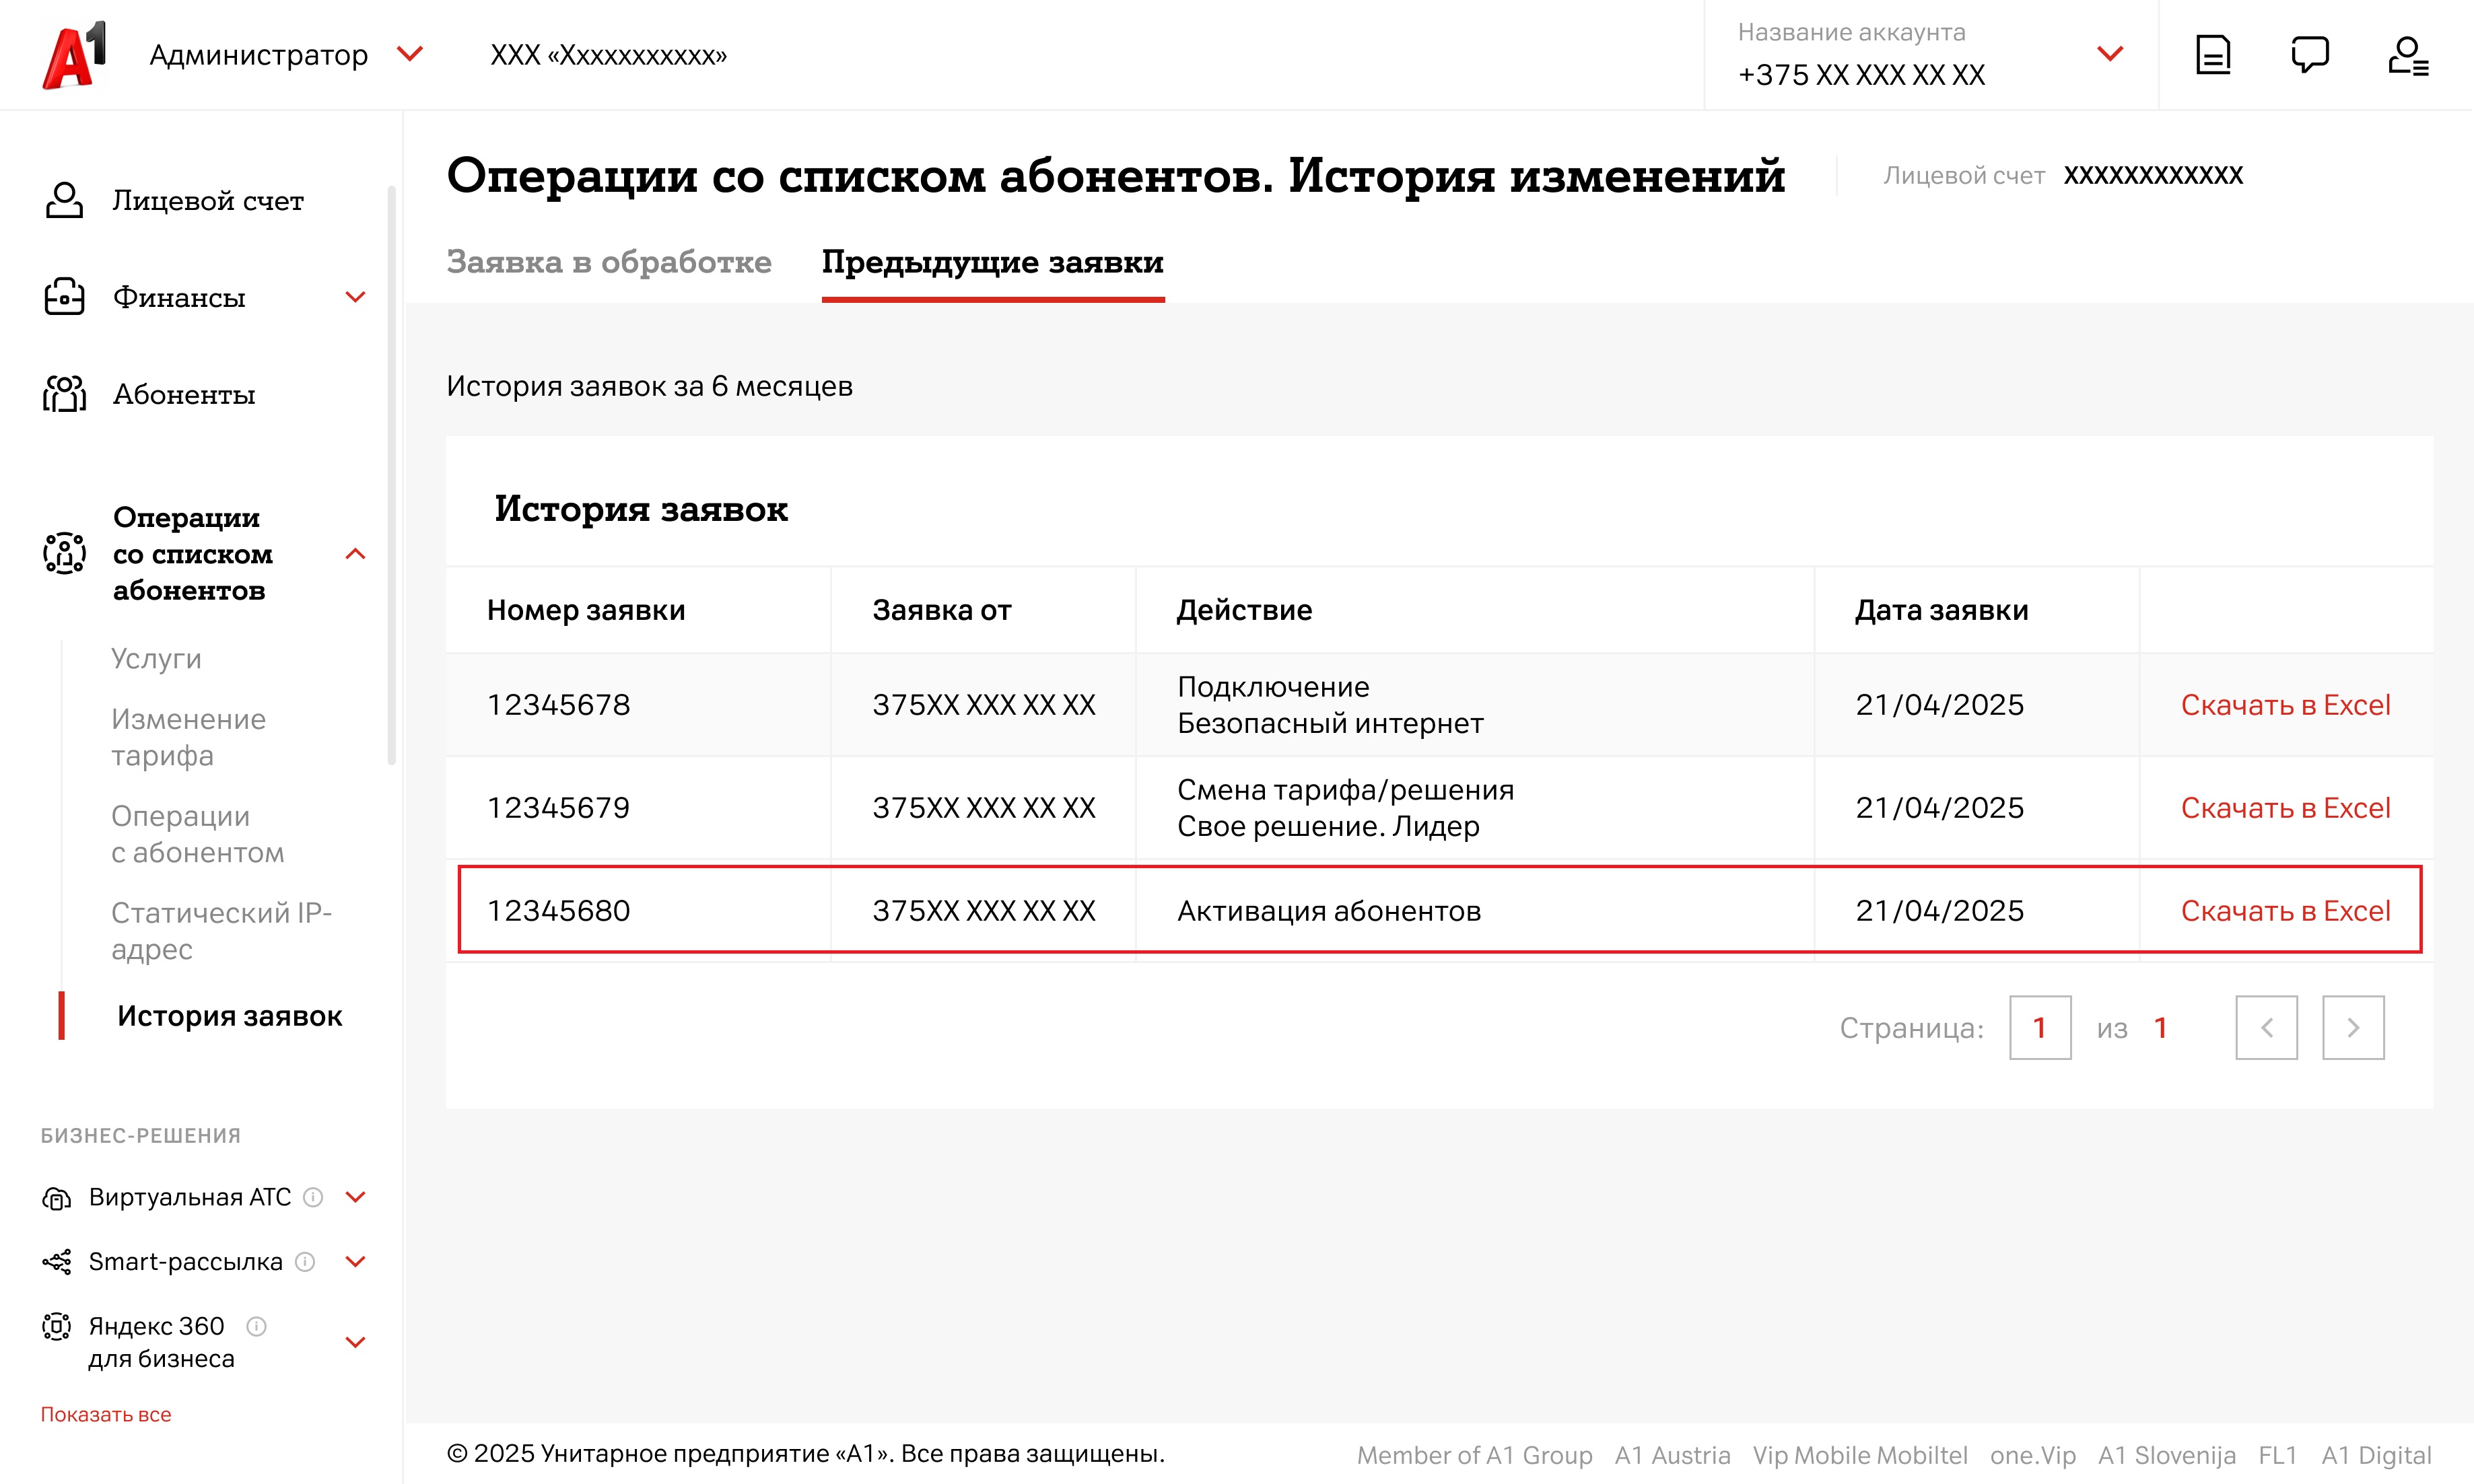Click info icon next to Яндекс 360
The height and width of the screenshot is (1484, 2474).
(256, 1326)
